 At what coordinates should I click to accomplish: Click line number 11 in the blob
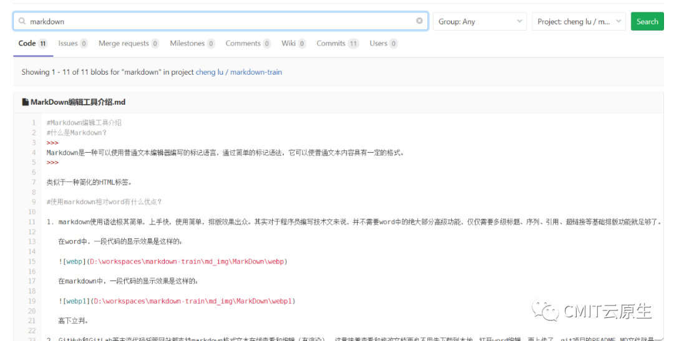[x=32, y=222]
